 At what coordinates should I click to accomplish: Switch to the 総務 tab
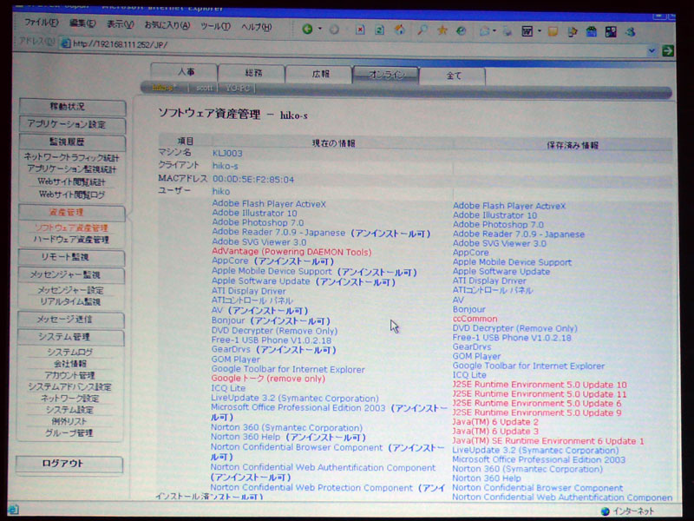click(252, 73)
